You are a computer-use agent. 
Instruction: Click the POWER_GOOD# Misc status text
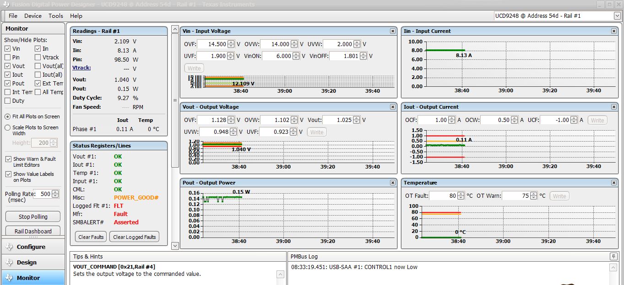(136, 198)
